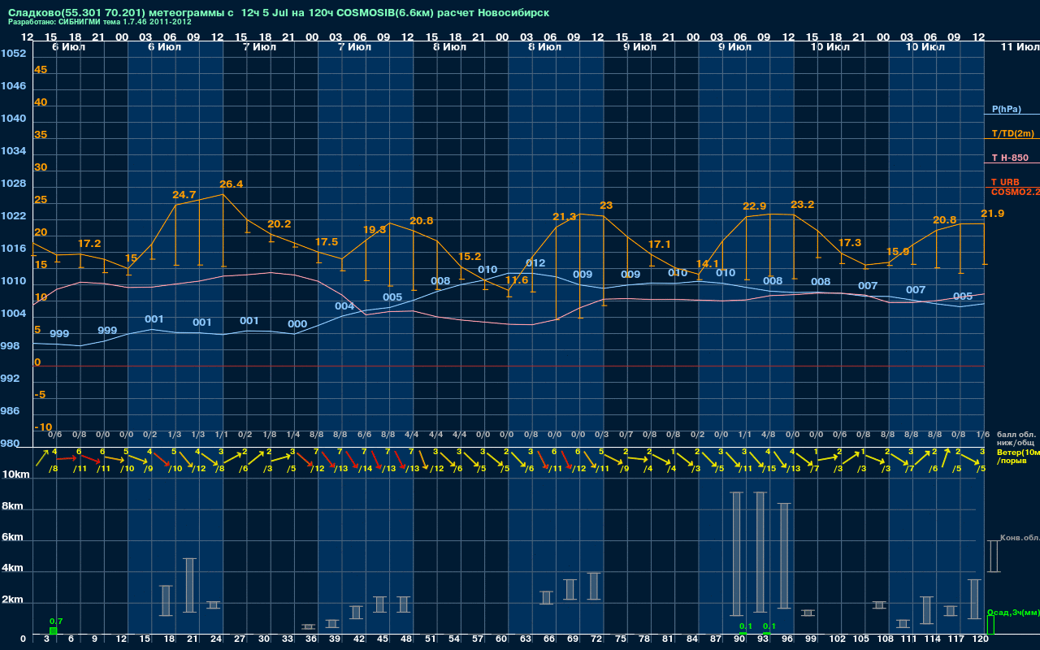Click the 15.9 temperature label
This screenshot has width=1040, height=650.
coord(897,252)
